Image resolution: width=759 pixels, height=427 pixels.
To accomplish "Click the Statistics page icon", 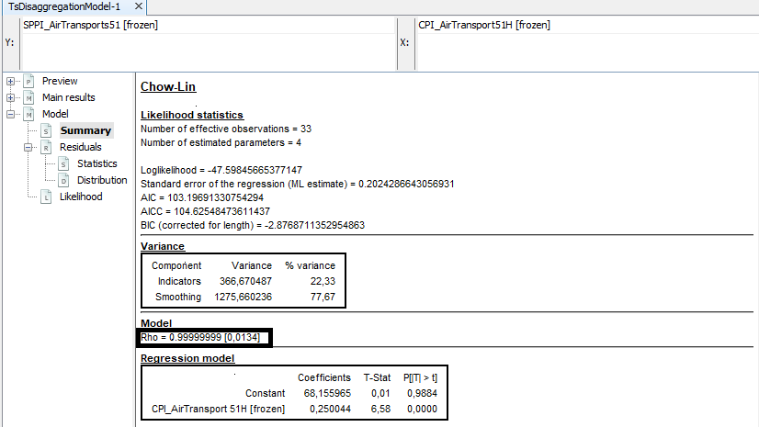I will coord(63,164).
